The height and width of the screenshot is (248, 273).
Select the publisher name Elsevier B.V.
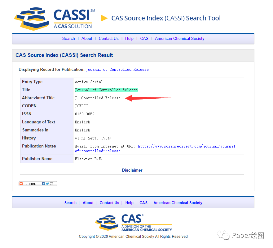tap(88, 159)
